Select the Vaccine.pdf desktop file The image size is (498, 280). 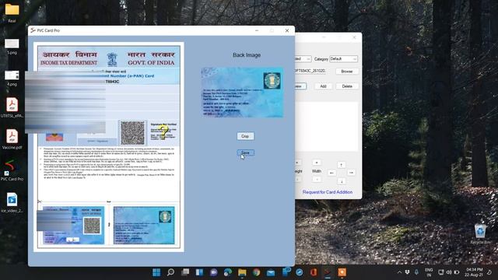12,139
